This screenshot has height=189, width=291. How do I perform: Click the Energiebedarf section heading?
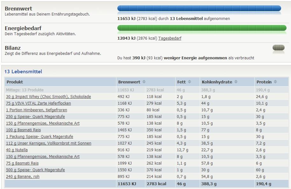(x=23, y=28)
